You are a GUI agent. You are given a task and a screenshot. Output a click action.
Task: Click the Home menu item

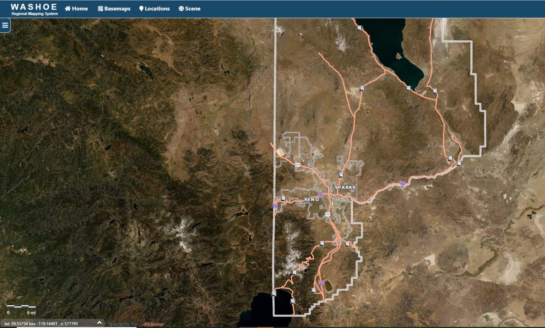(76, 9)
